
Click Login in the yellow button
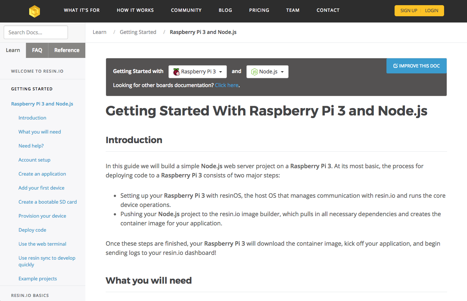pyautogui.click(x=432, y=11)
